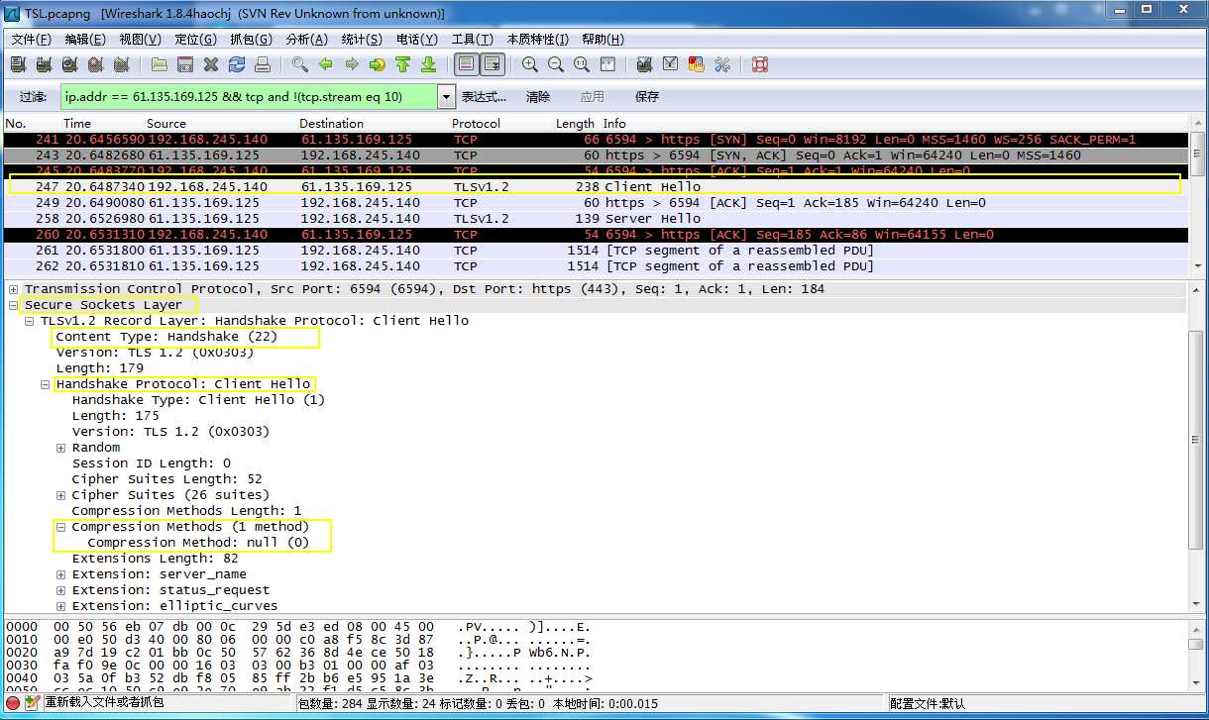Save the capture file icon
Image resolution: width=1209 pixels, height=720 pixels.
tap(185, 64)
